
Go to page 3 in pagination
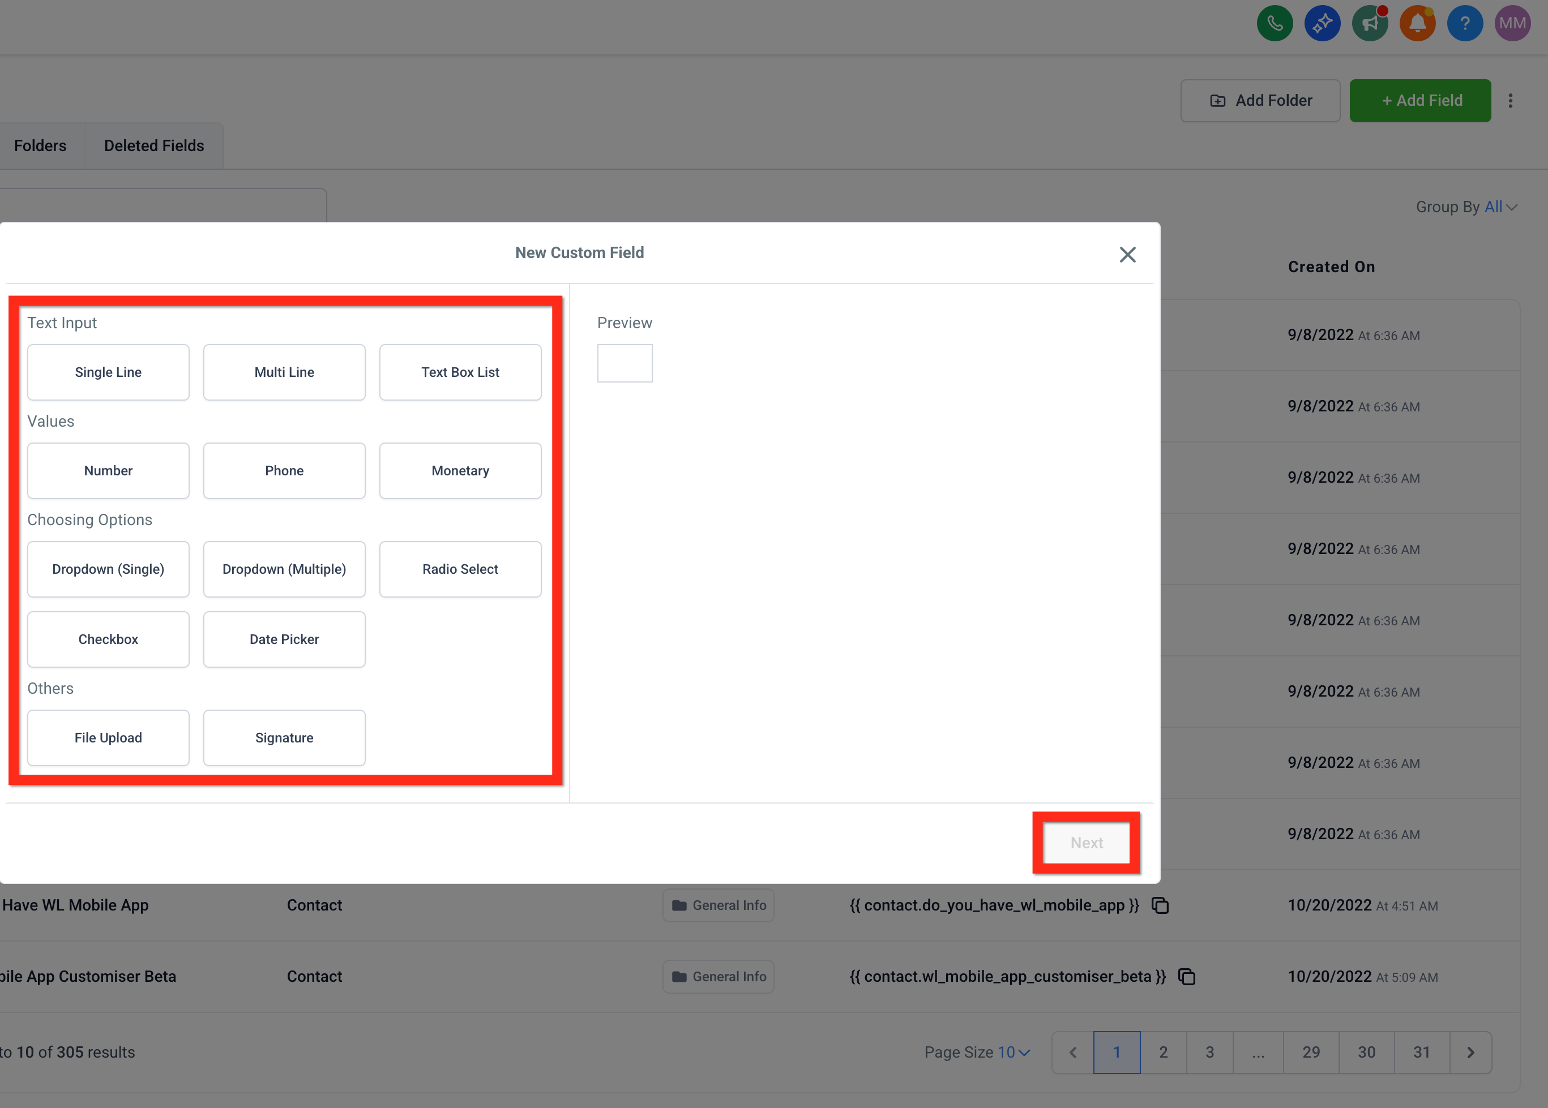(1210, 1053)
